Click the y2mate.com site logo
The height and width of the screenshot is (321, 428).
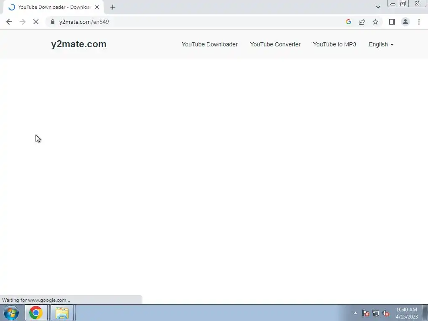coord(79,44)
